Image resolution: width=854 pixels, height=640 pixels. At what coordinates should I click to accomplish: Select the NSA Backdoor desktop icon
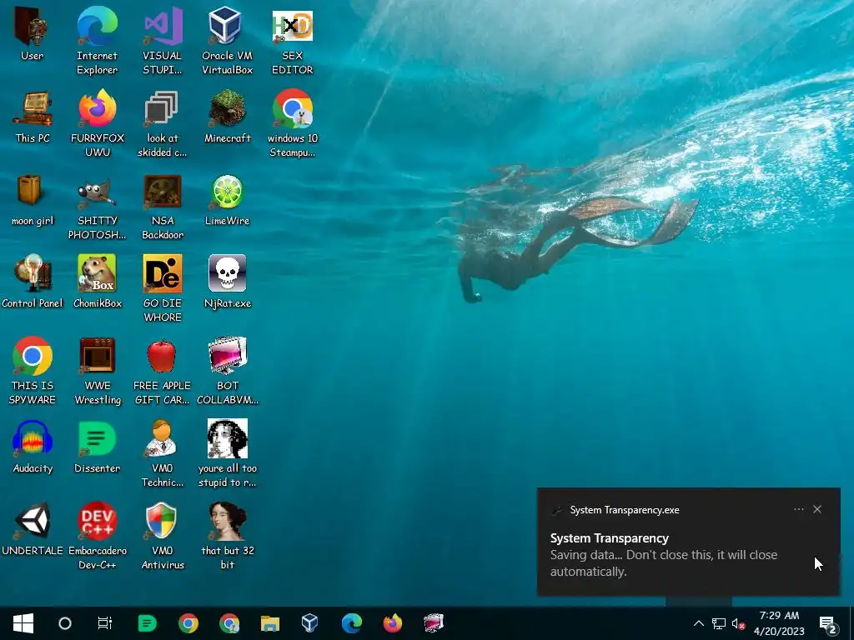[x=163, y=207]
